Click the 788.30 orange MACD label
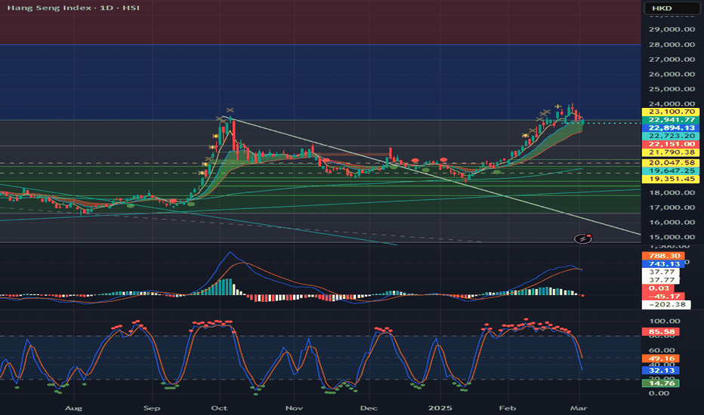 tap(663, 256)
